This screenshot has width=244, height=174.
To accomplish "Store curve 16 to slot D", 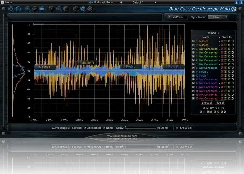I will pyautogui.click(x=233, y=98).
